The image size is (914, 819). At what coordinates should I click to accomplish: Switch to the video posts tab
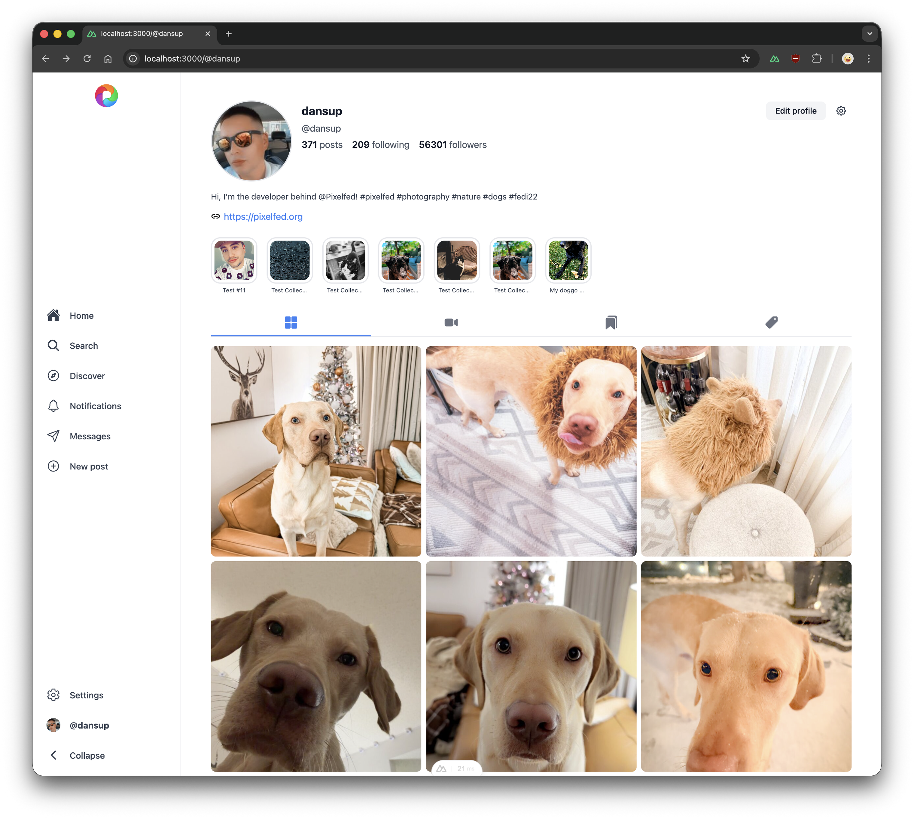pos(451,322)
